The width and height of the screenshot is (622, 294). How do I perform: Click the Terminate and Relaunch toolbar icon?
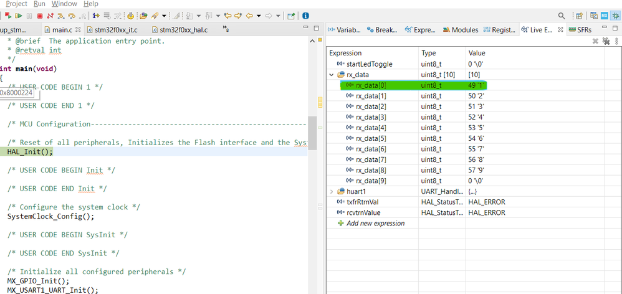coord(8,16)
